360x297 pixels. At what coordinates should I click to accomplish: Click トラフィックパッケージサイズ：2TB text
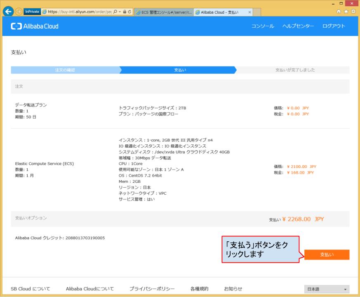(153, 108)
